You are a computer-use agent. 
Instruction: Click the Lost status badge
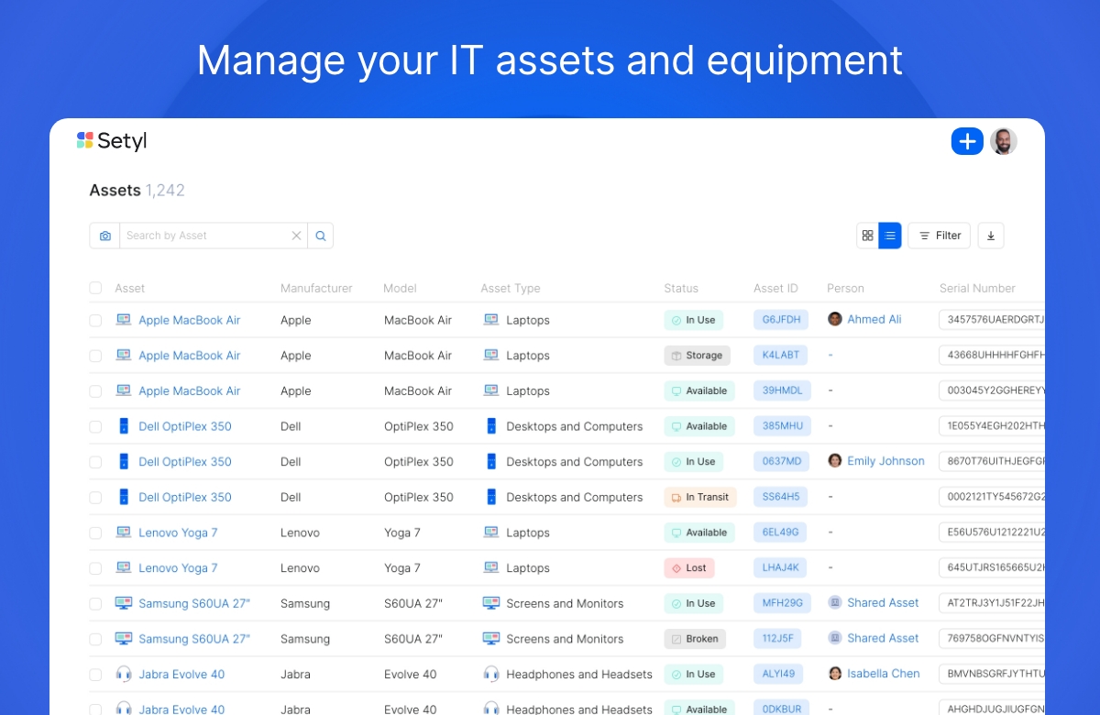[689, 568]
